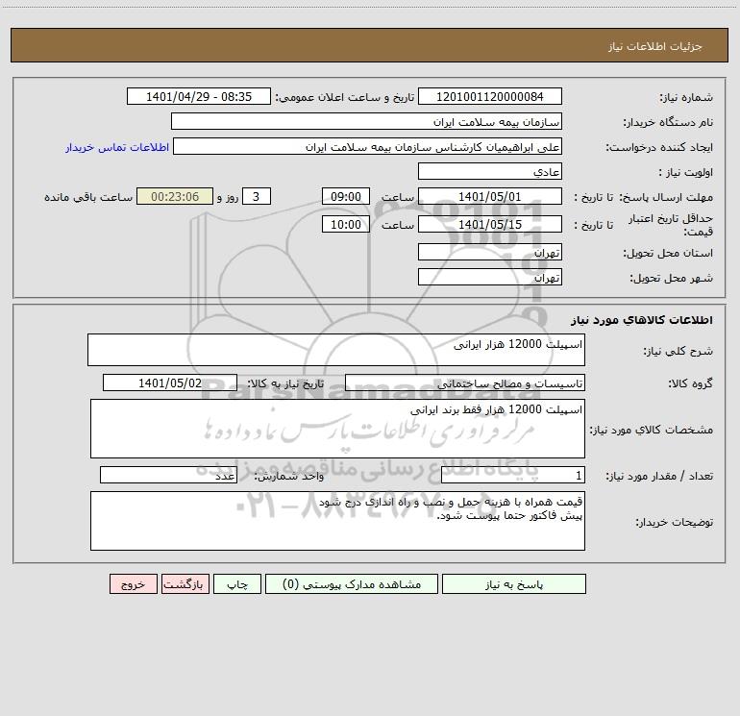Click the چاپ print button
The width and height of the screenshot is (740, 716).
[237, 583]
